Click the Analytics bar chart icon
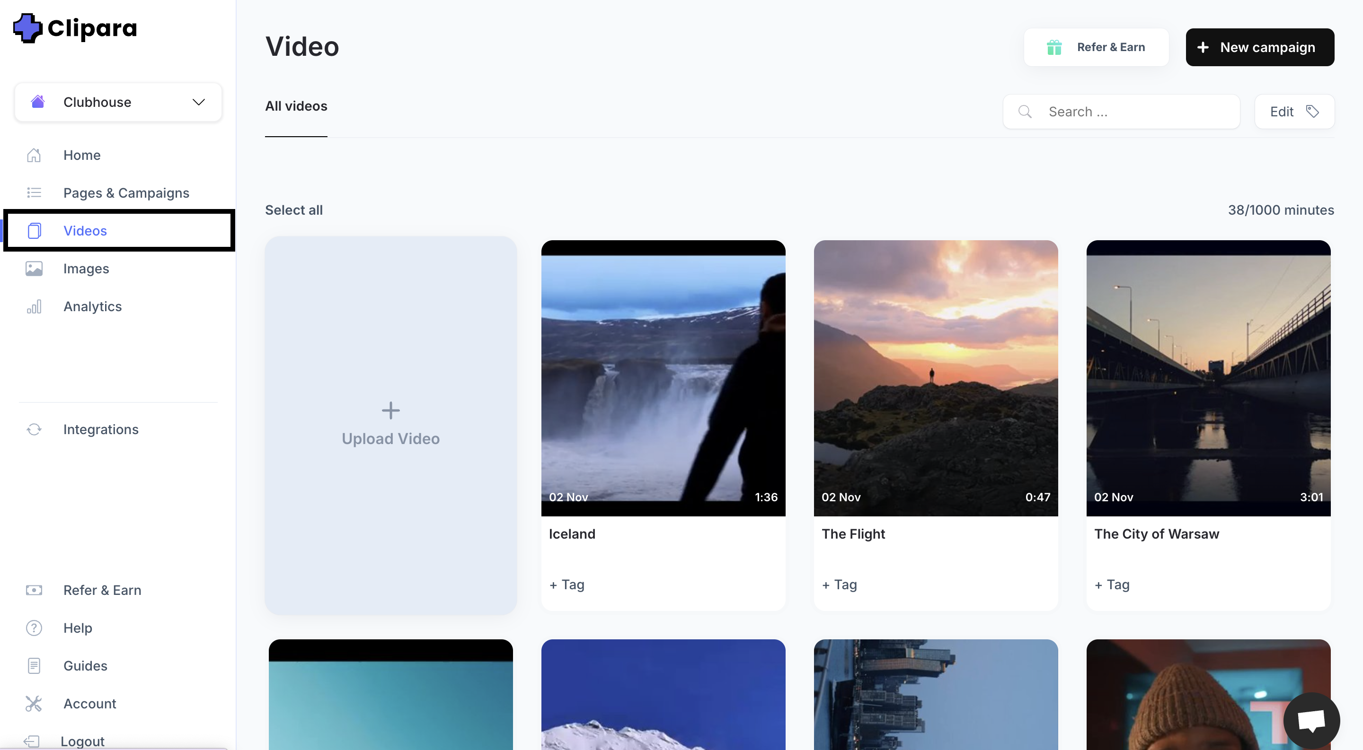 point(34,306)
